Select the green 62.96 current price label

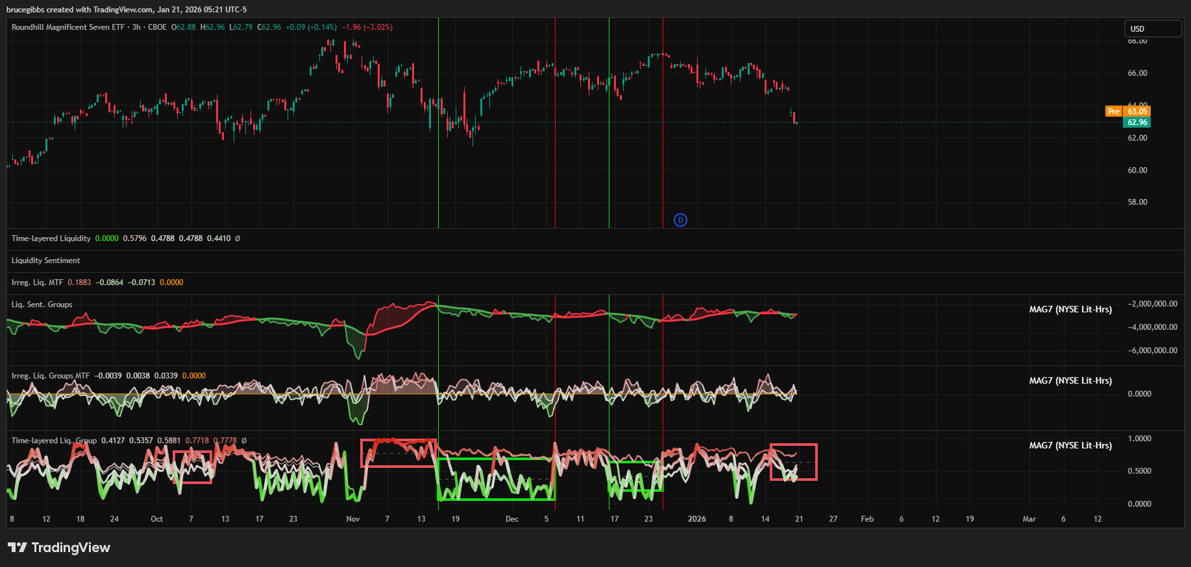1137,122
